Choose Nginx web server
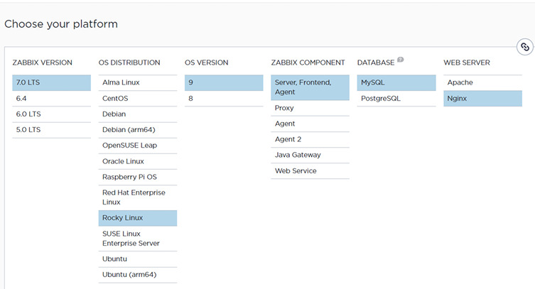This screenshot has height=289, width=535. (x=483, y=99)
